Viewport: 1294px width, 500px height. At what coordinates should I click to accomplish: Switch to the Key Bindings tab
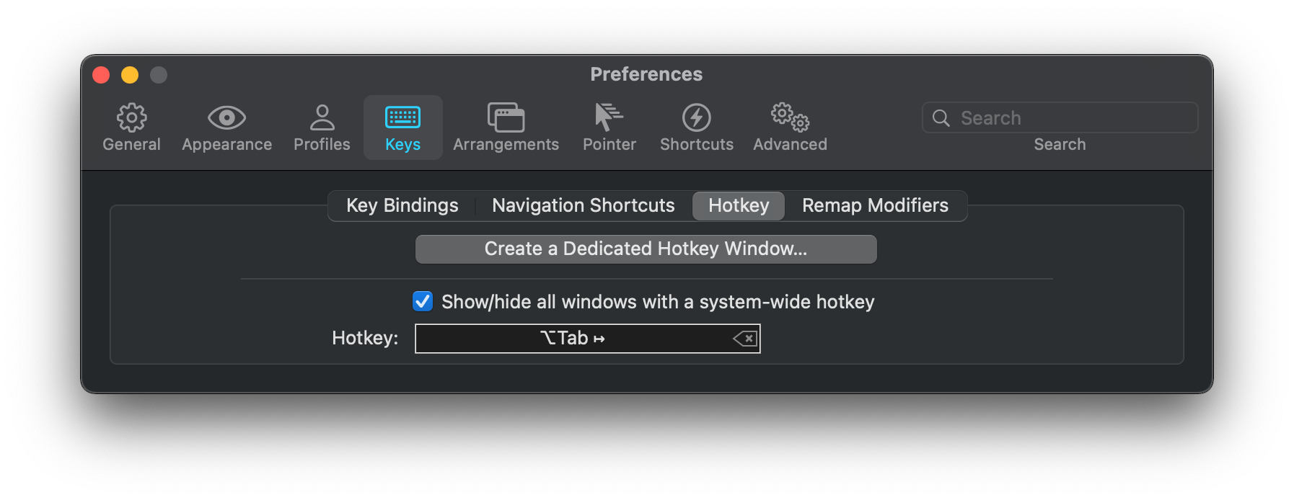click(x=402, y=206)
